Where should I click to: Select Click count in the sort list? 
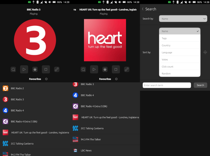click(x=180, y=67)
